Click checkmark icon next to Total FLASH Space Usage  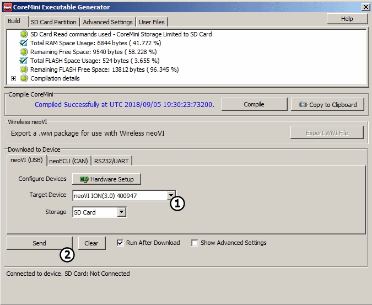[x=24, y=61]
